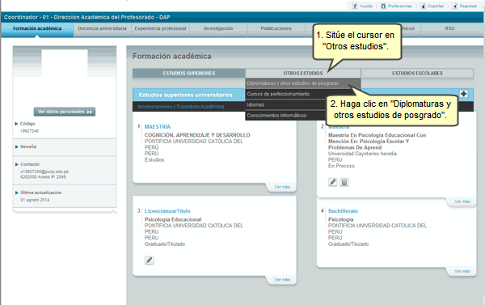Click the plus icon to add studies
This screenshot has width=485, height=305.
pyautogui.click(x=463, y=94)
